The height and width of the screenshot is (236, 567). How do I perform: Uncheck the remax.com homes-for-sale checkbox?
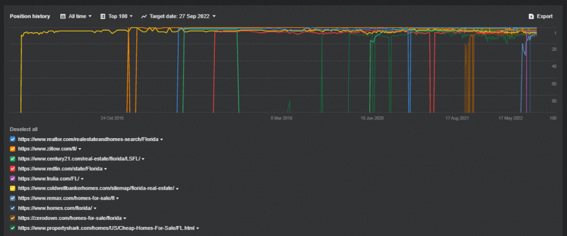13,198
